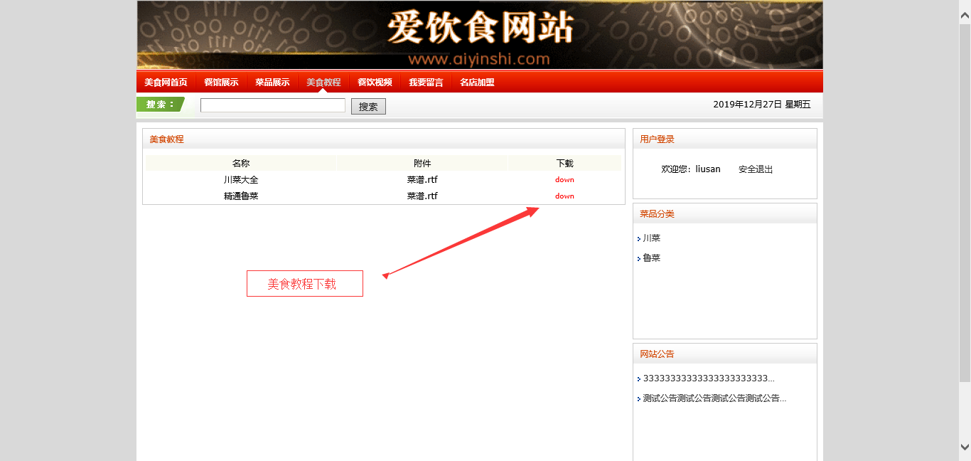971x461 pixels.
Task: Open the 川菜 category link
Action: [651, 238]
